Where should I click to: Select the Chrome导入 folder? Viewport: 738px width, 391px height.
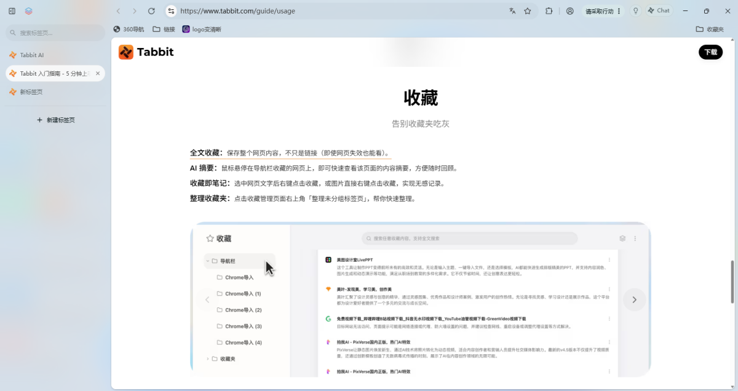coord(235,277)
